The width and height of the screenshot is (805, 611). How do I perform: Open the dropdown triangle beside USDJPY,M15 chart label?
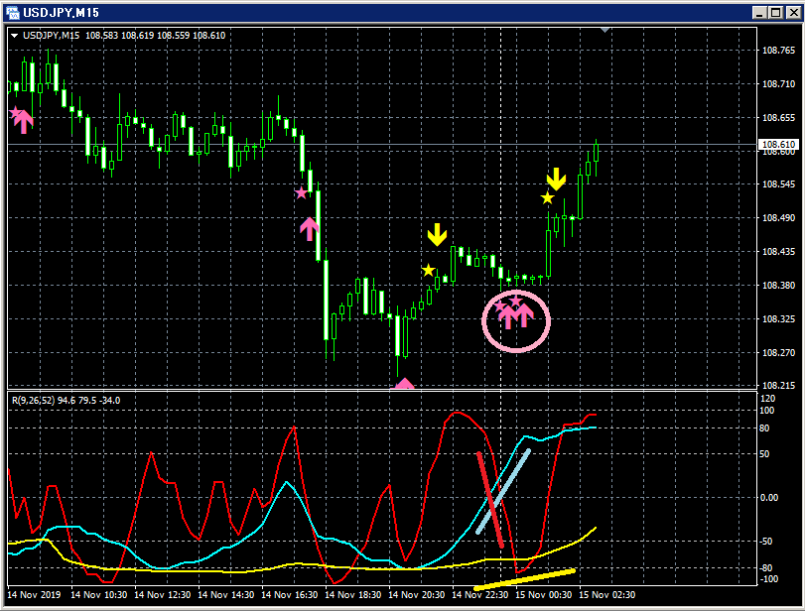pyautogui.click(x=14, y=36)
